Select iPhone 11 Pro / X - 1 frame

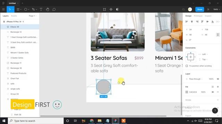(20, 22)
